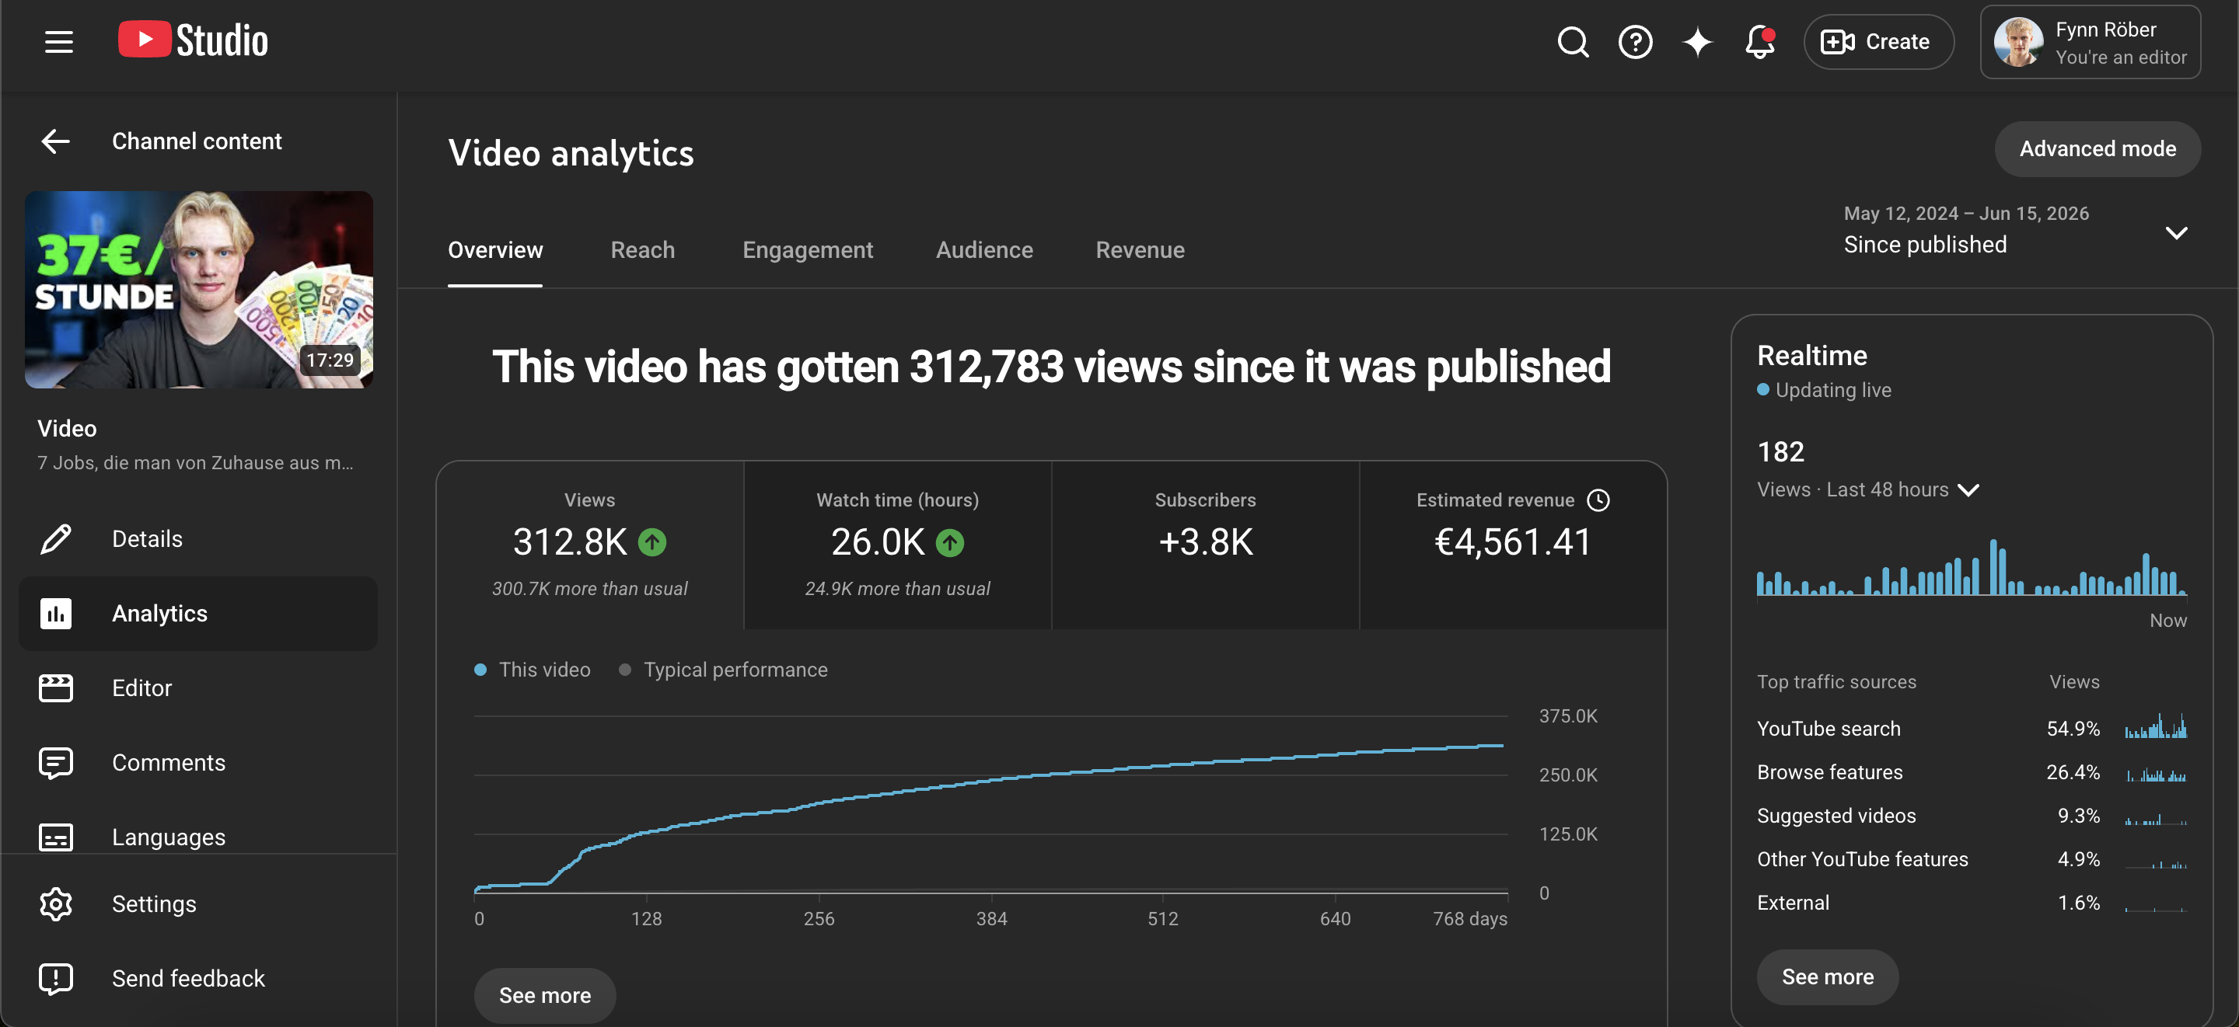This screenshot has height=1027, width=2239.
Task: Open the notifications bell
Action: click(1760, 42)
